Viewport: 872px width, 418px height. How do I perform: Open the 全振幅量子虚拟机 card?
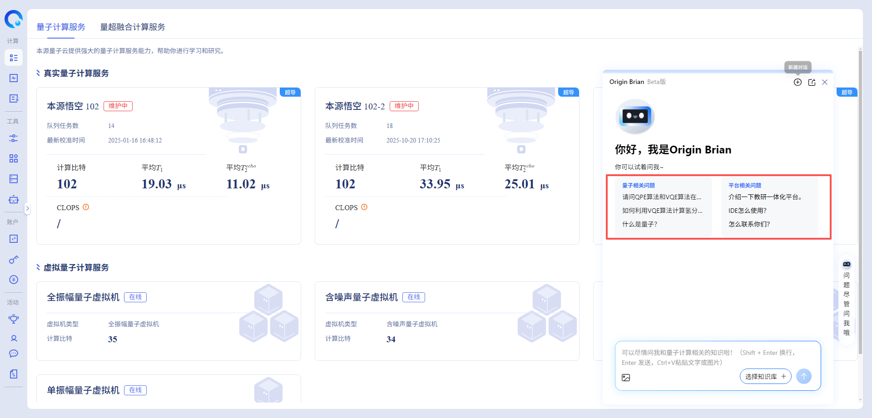click(83, 297)
